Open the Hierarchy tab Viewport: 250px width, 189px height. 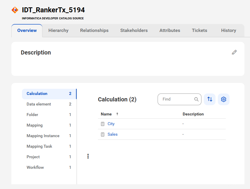tap(58, 30)
